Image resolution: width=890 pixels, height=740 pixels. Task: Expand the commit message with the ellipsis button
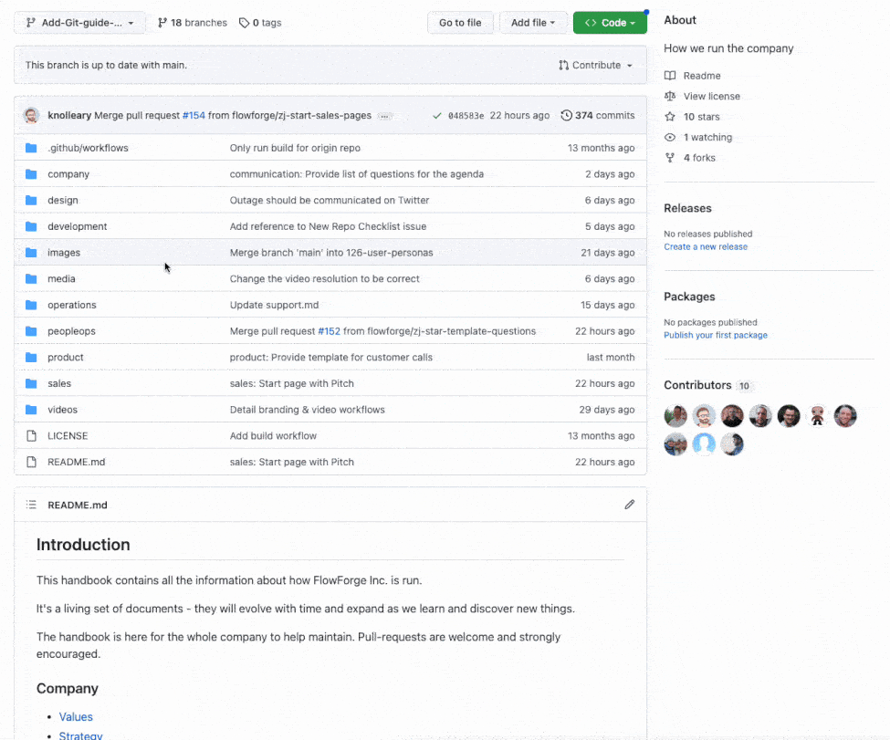point(384,116)
